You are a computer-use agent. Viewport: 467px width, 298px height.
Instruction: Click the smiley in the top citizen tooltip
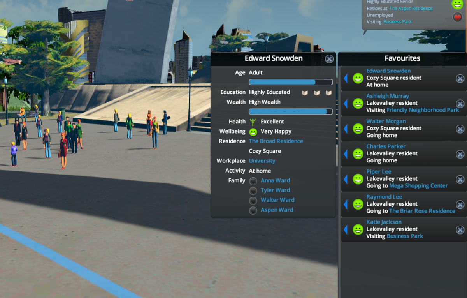[457, 5]
